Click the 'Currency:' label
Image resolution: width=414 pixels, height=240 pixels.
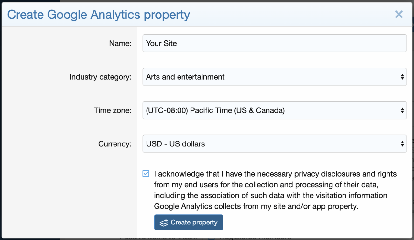click(x=115, y=144)
